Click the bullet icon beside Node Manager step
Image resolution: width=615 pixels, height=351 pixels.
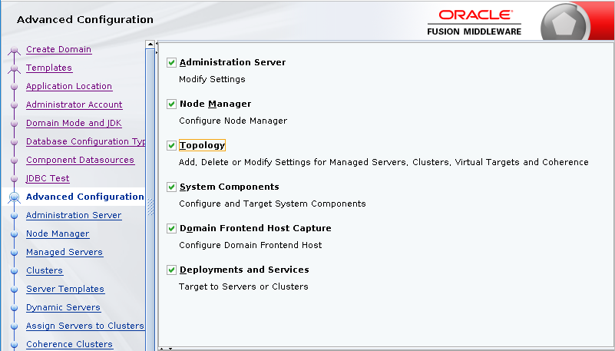click(13, 234)
